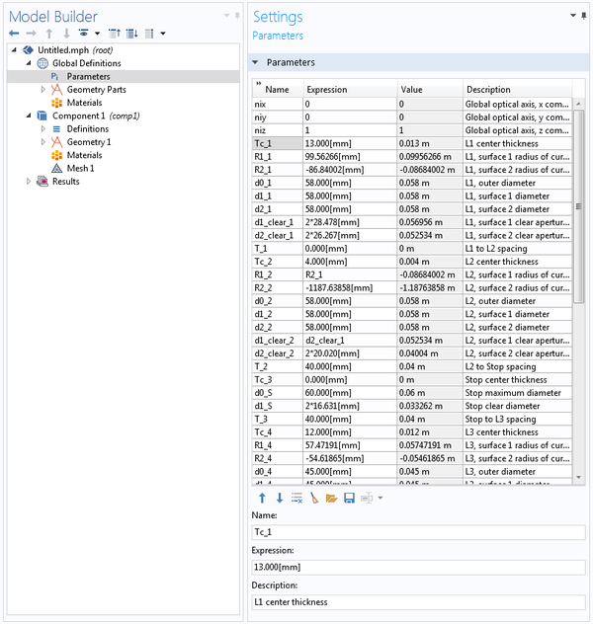Click the Clear Table broom icon

[x=314, y=498]
